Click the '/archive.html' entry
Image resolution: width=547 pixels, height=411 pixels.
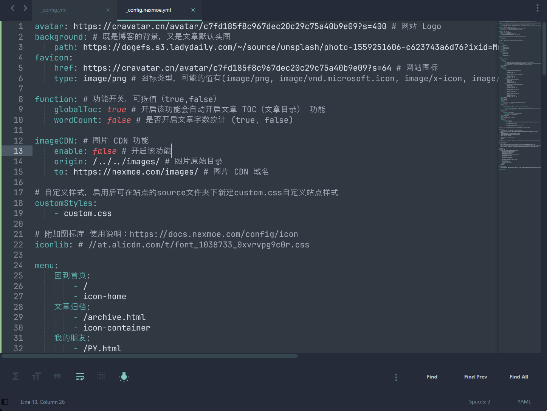coord(114,317)
